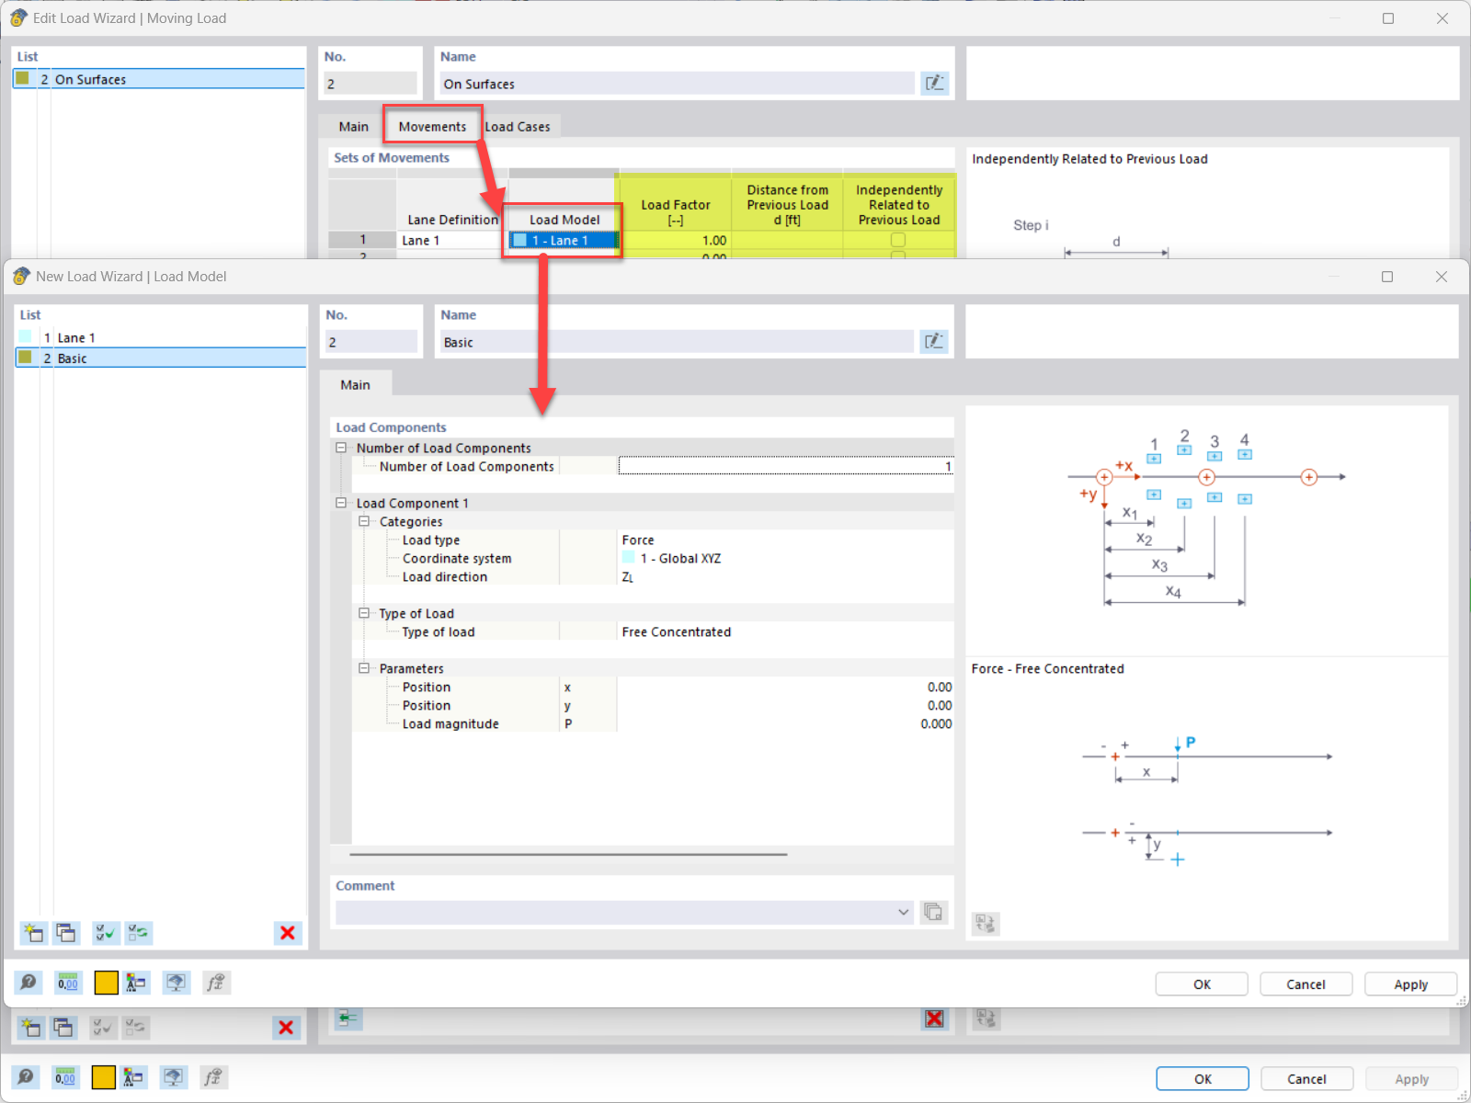Open the help assistant icon
Viewport: 1471px width, 1103px height.
click(x=28, y=982)
